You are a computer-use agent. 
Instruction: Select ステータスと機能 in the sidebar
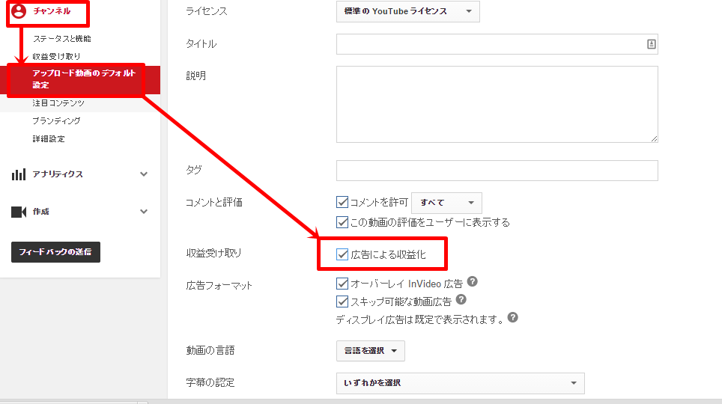click(61, 39)
